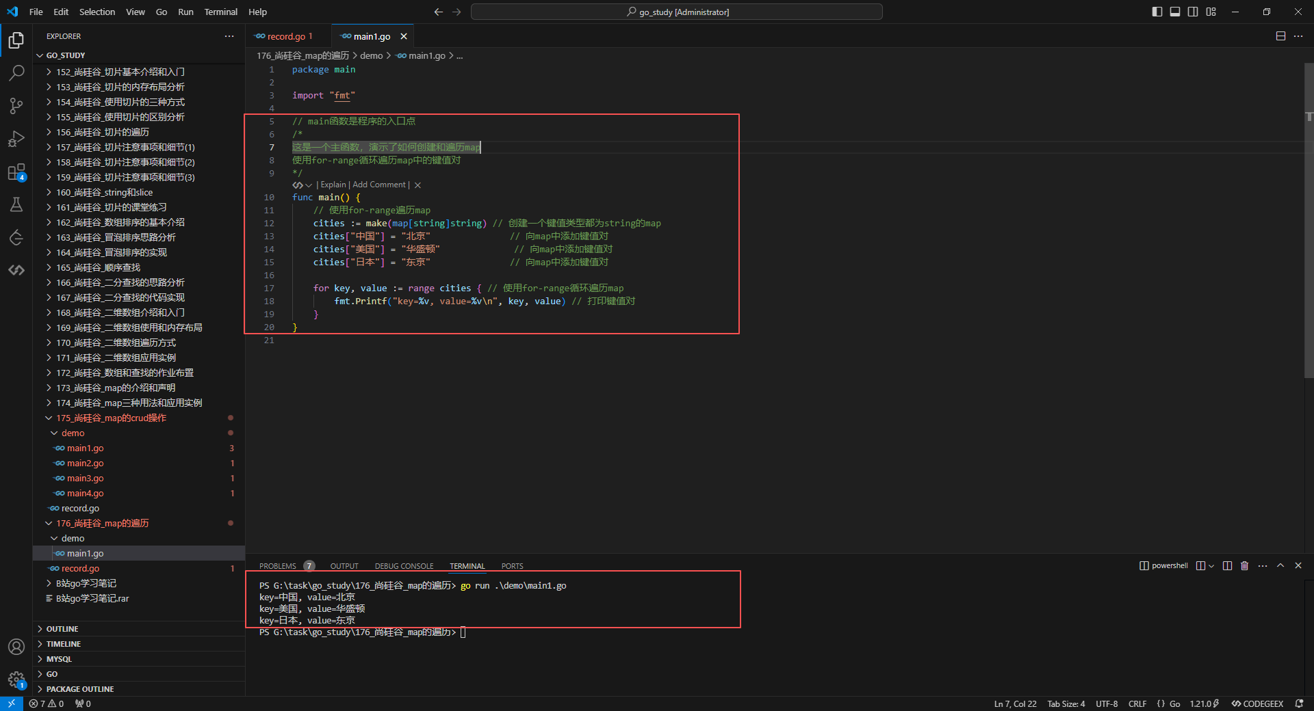The image size is (1314, 711).
Task: Open the Manage gear icon
Action: click(16, 680)
